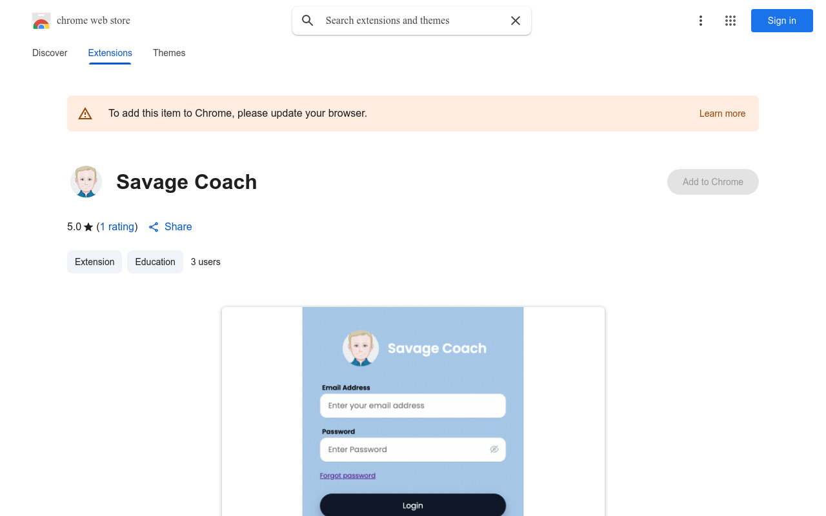
Task: Click the Add to Chrome button
Action: 713,182
